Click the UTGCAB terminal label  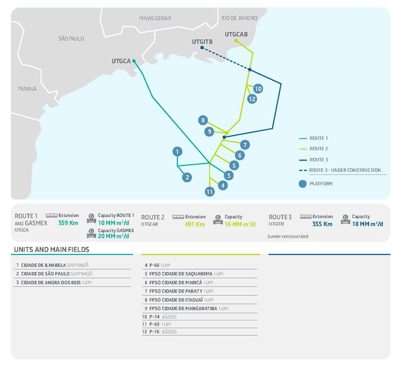[x=236, y=34]
